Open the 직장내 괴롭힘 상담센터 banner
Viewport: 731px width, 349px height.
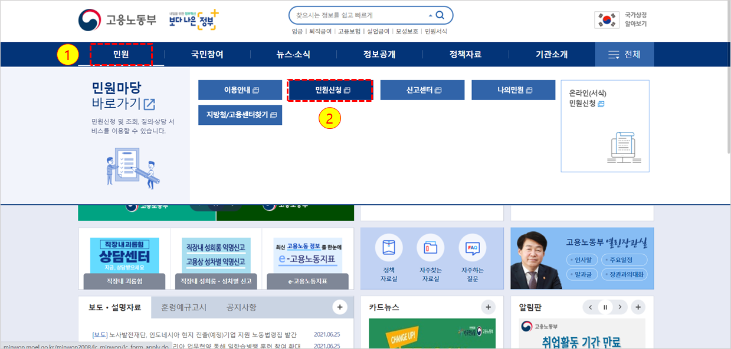124,263
